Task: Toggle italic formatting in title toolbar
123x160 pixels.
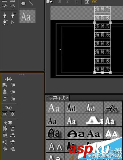Action: tap(67, 1)
